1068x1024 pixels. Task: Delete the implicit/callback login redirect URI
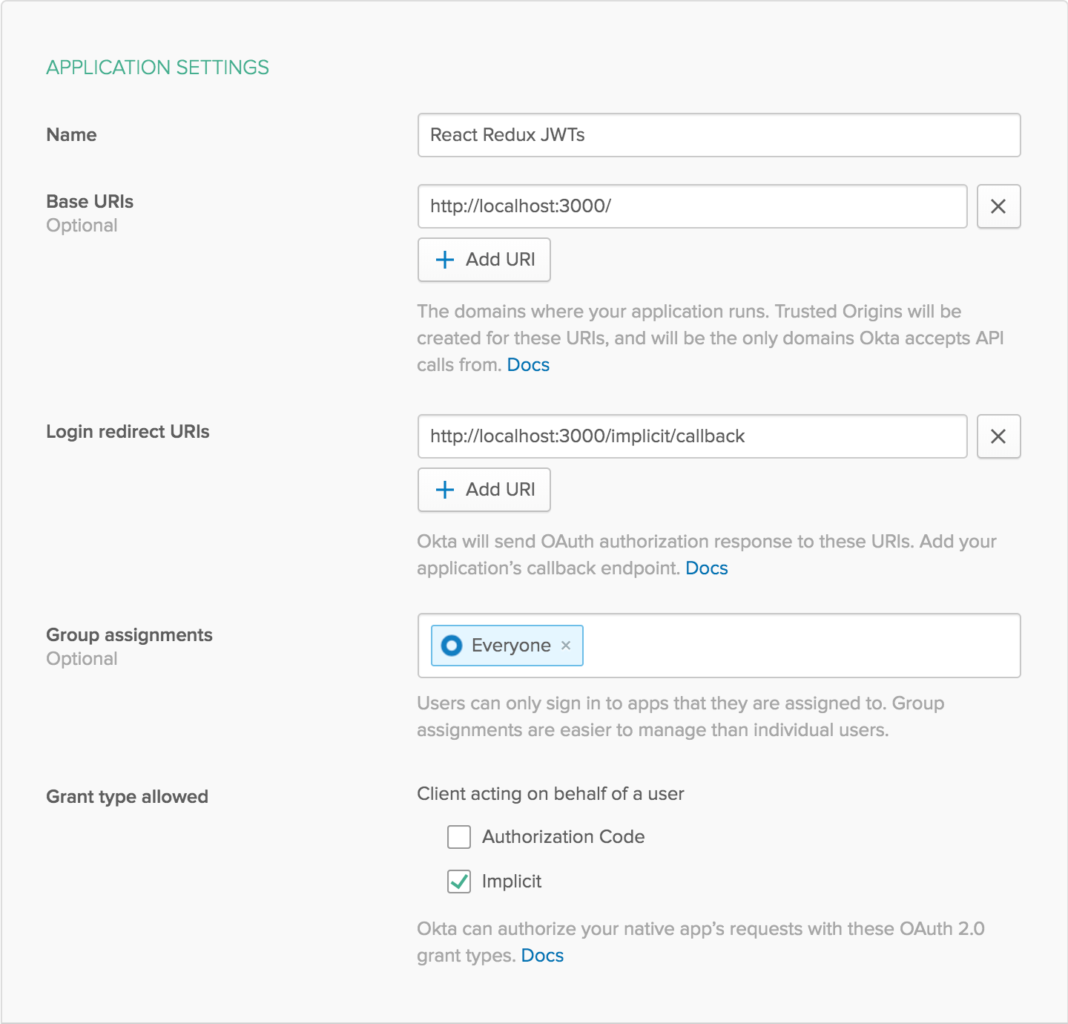tap(998, 436)
